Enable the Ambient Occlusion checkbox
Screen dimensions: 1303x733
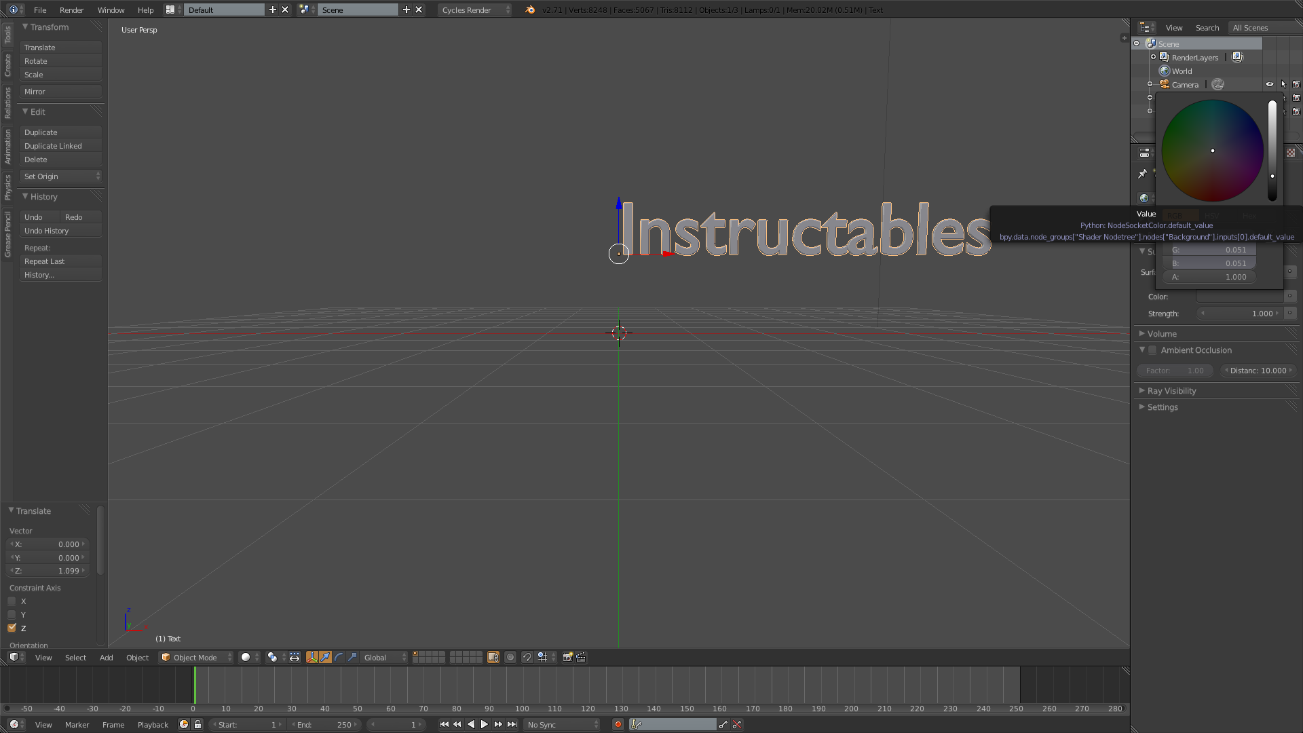tap(1153, 350)
